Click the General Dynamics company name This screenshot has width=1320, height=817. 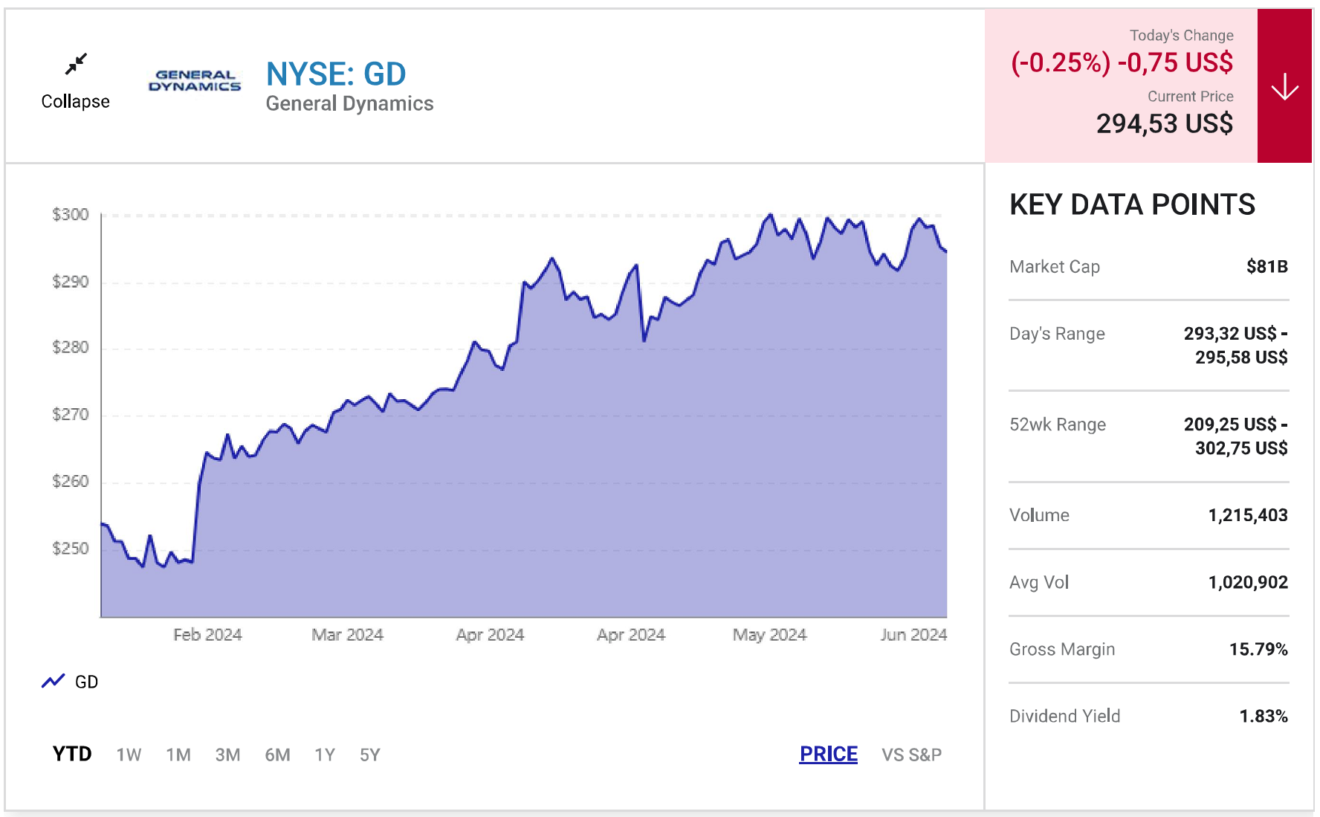coord(349,103)
